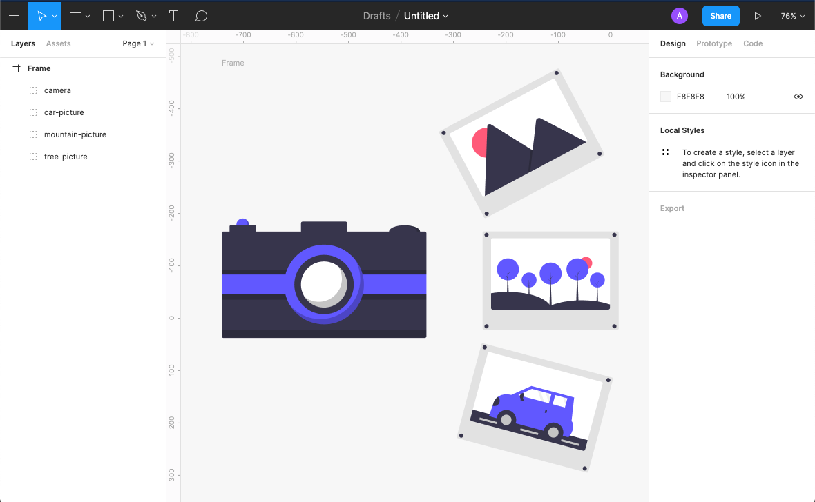Click the blue Share button
815x502 pixels.
pyautogui.click(x=720, y=16)
